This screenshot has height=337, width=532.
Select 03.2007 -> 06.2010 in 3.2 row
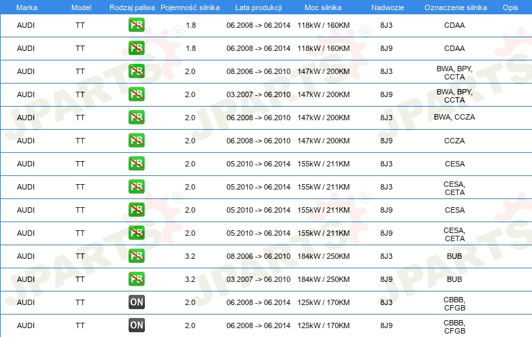pos(259,279)
